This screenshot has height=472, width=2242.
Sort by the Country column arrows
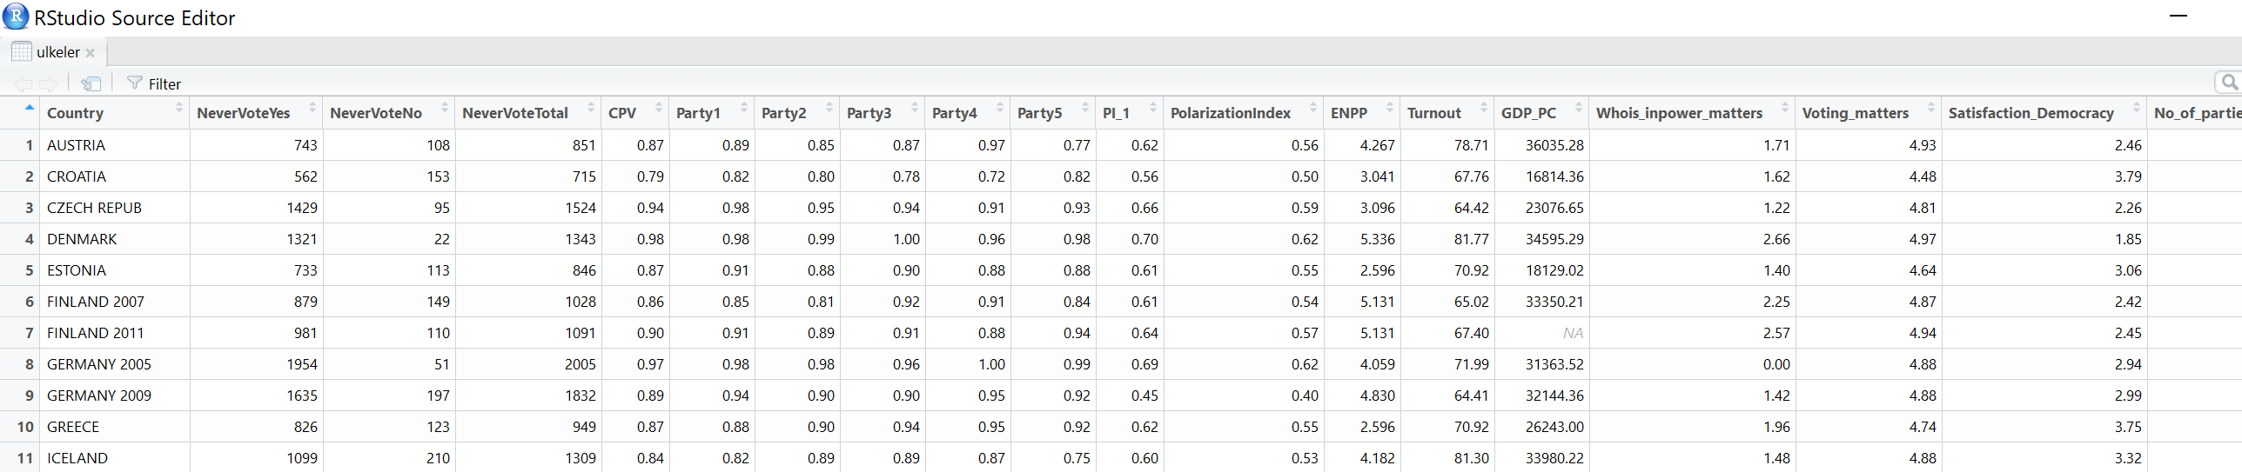pyautogui.click(x=179, y=109)
